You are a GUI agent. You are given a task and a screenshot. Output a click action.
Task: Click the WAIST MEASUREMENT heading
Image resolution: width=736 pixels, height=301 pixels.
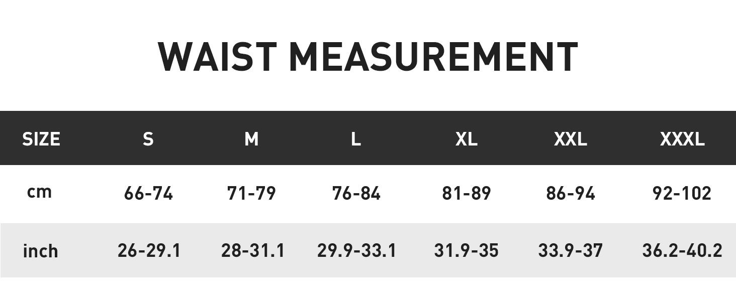(368, 57)
